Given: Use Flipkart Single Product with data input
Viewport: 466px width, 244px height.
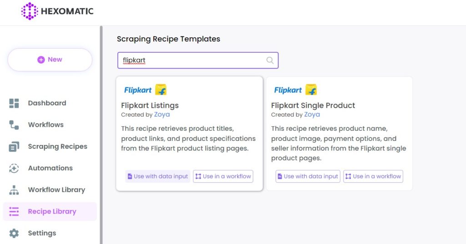Looking at the screenshot, I should 308,176.
